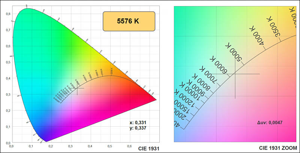Click the CIE 1931 ZOOM caption
The width and height of the screenshot is (300, 153).
coord(278,148)
